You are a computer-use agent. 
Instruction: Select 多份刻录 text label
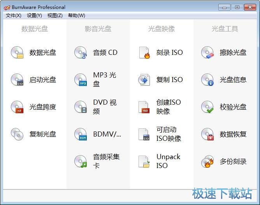click(233, 161)
